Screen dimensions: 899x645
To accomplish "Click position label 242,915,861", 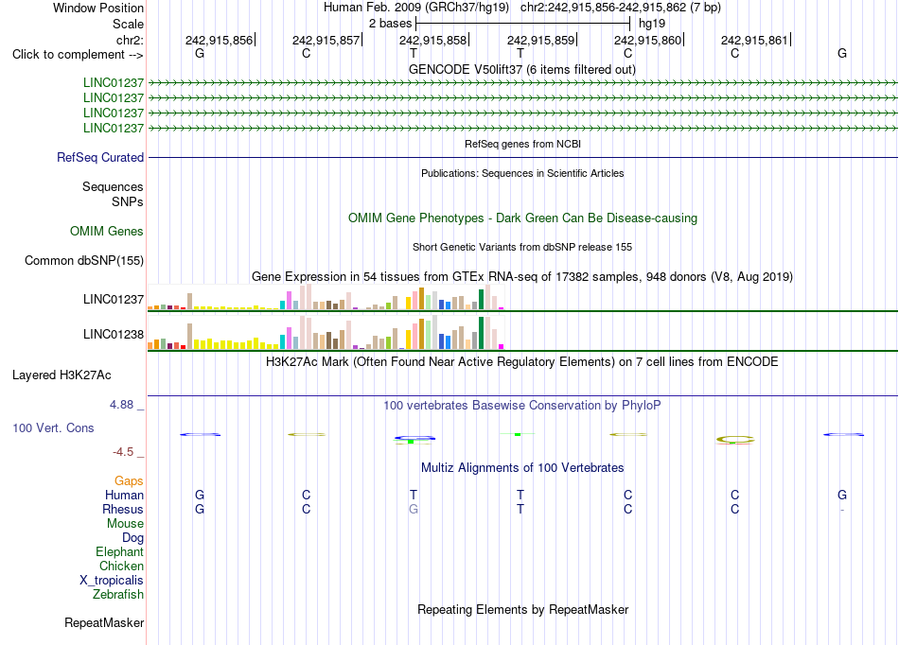I will pyautogui.click(x=754, y=40).
